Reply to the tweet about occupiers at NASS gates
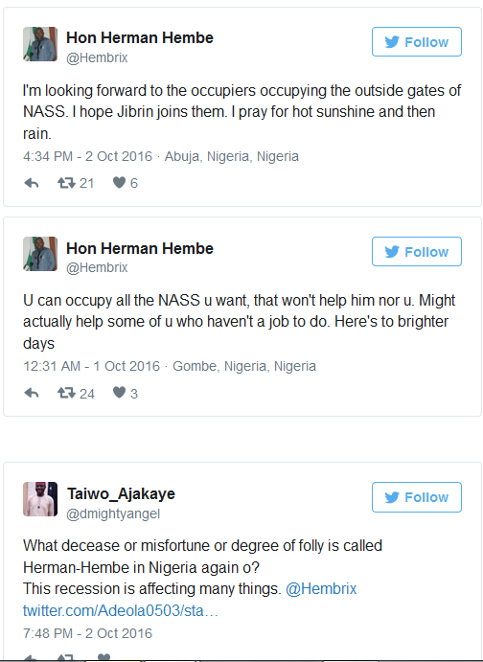Viewport: 483px width, 662px height. pos(32,183)
